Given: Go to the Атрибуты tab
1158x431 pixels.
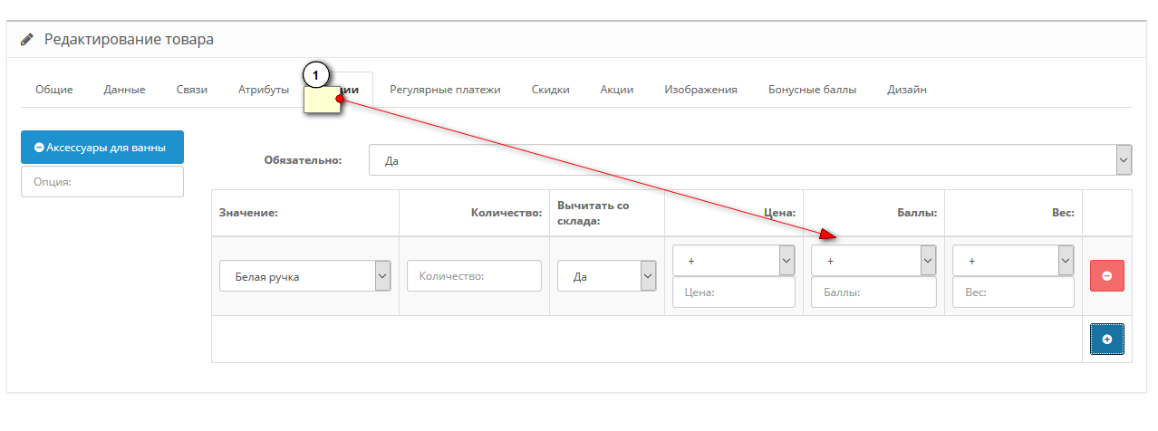Looking at the screenshot, I should coord(264,90).
